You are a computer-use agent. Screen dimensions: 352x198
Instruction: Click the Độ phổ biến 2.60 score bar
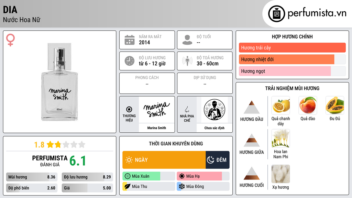[x=32, y=188]
